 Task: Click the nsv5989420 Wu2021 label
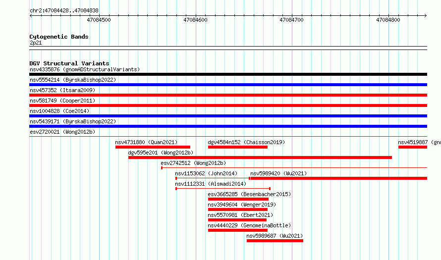pyautogui.click(x=278, y=173)
